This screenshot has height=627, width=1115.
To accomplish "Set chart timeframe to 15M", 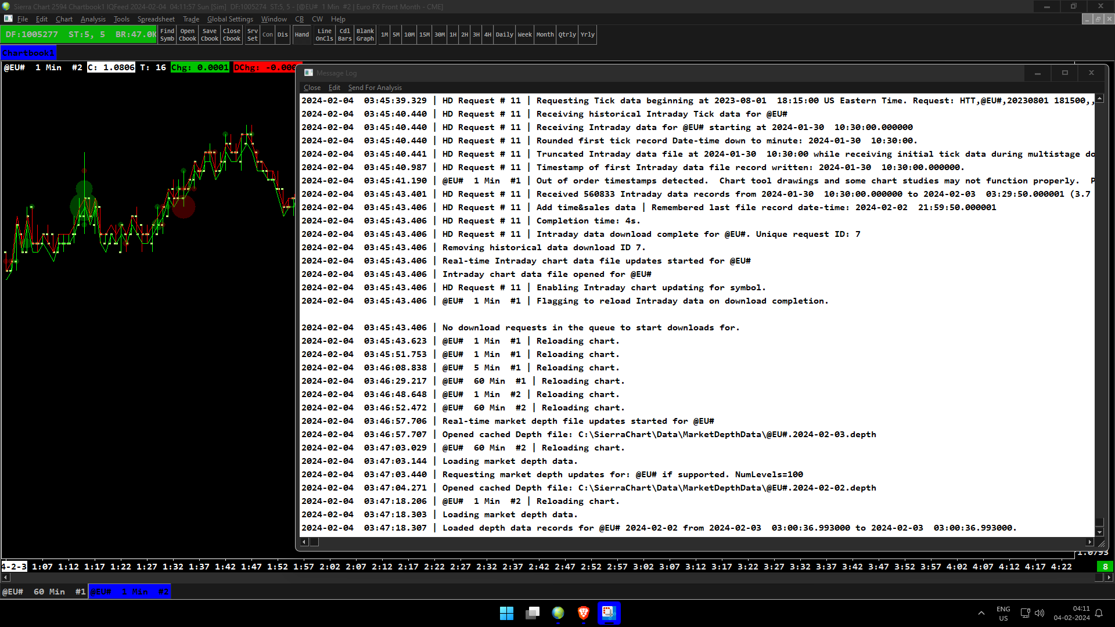I will tap(425, 35).
